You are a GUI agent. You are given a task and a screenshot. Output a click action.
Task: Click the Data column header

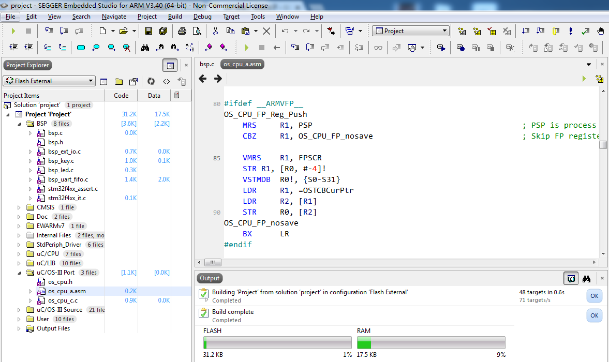tap(154, 96)
